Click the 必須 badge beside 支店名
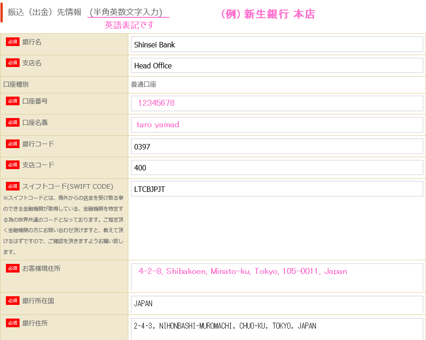The width and height of the screenshot is (426, 340). click(x=12, y=62)
